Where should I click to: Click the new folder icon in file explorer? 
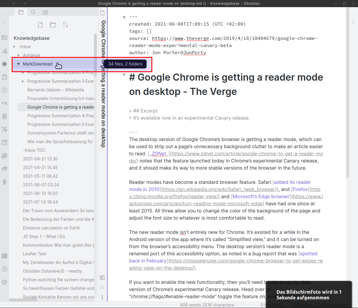[53, 25]
